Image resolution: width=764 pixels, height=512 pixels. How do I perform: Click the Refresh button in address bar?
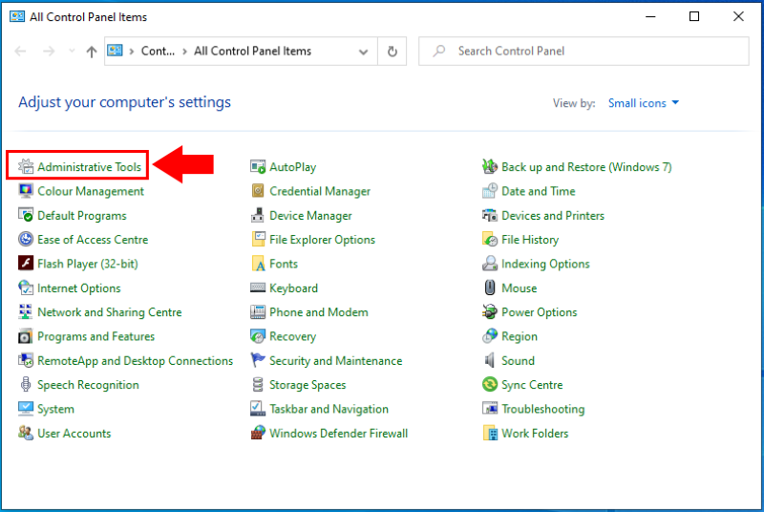(x=393, y=52)
